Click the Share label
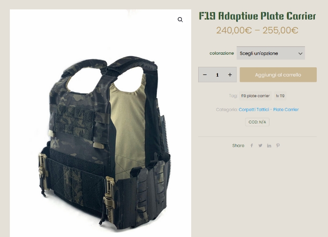 (x=238, y=146)
